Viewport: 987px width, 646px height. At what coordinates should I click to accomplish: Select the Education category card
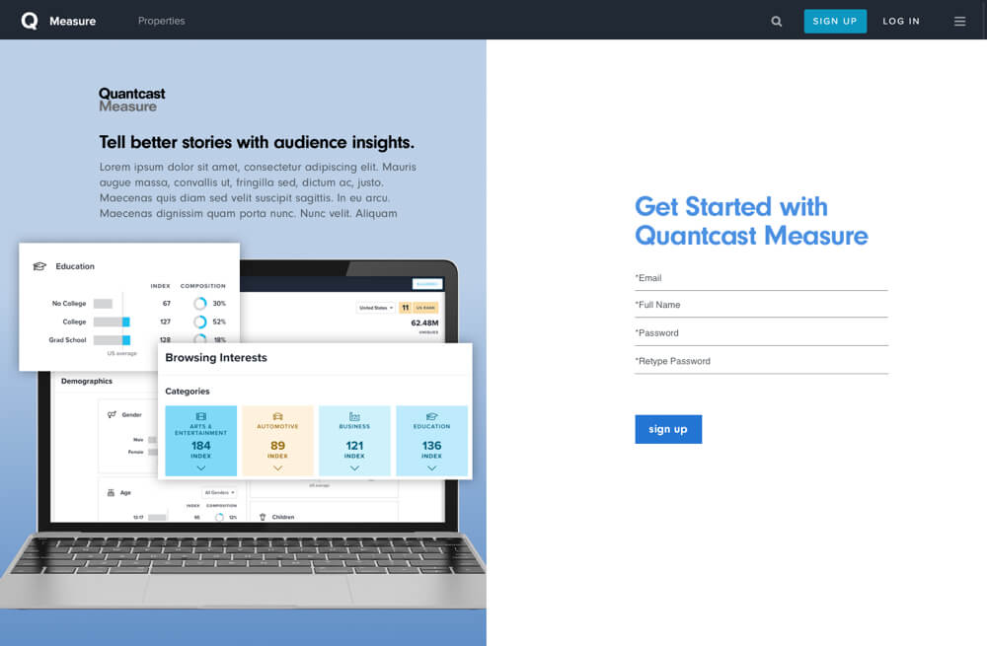pos(431,440)
